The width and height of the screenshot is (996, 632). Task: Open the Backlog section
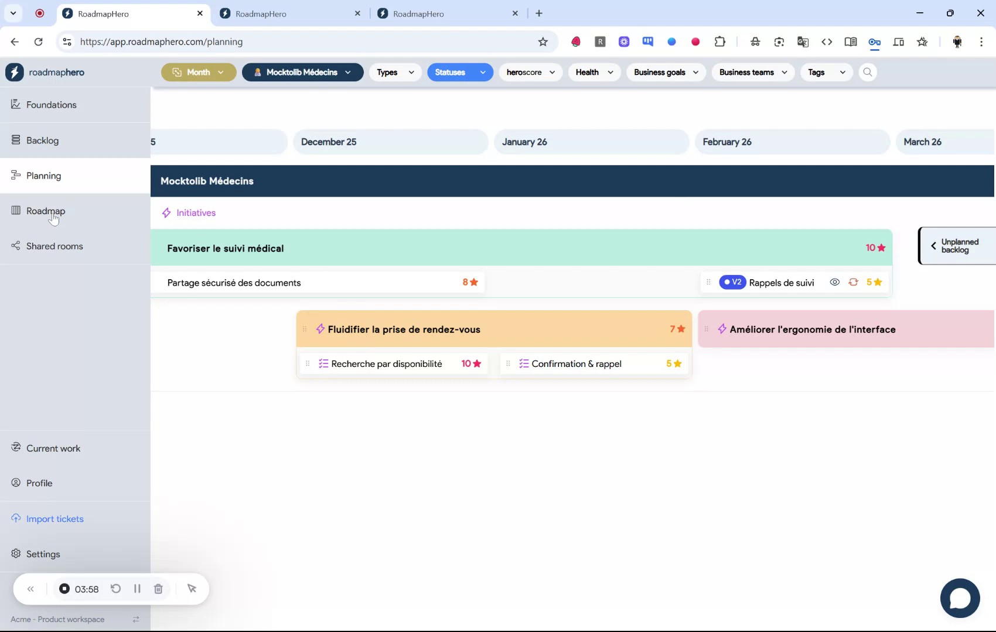pos(42,140)
